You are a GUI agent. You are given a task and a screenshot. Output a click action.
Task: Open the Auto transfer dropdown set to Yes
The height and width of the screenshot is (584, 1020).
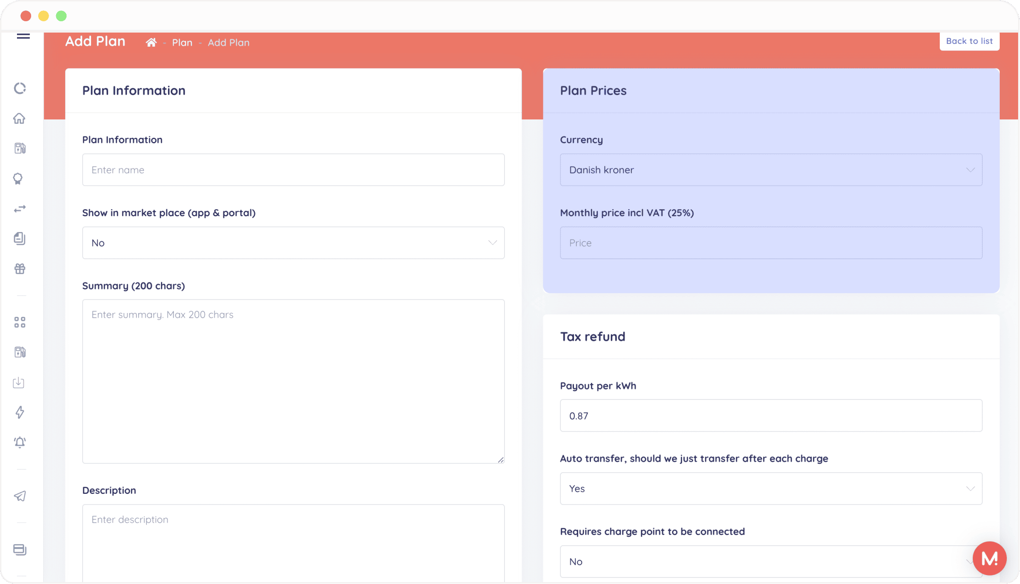(771, 489)
